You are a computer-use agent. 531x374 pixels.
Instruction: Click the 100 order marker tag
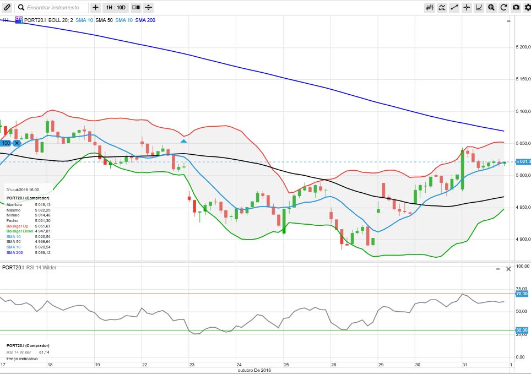click(x=6, y=143)
